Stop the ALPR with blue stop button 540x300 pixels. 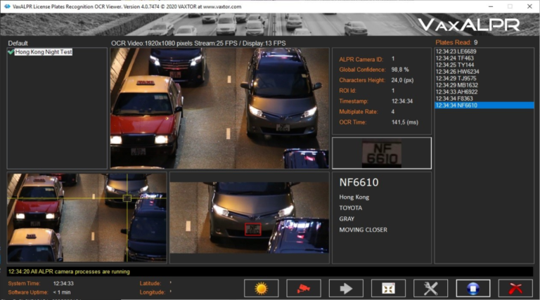pyautogui.click(x=472, y=288)
